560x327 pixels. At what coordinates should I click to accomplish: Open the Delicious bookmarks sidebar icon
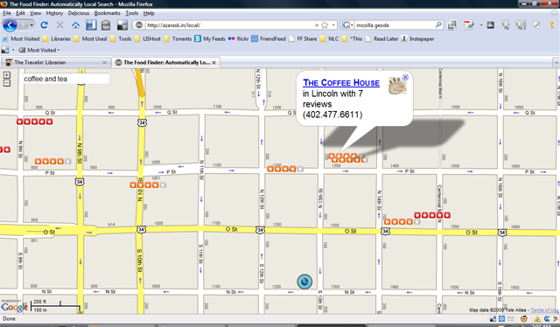91,25
